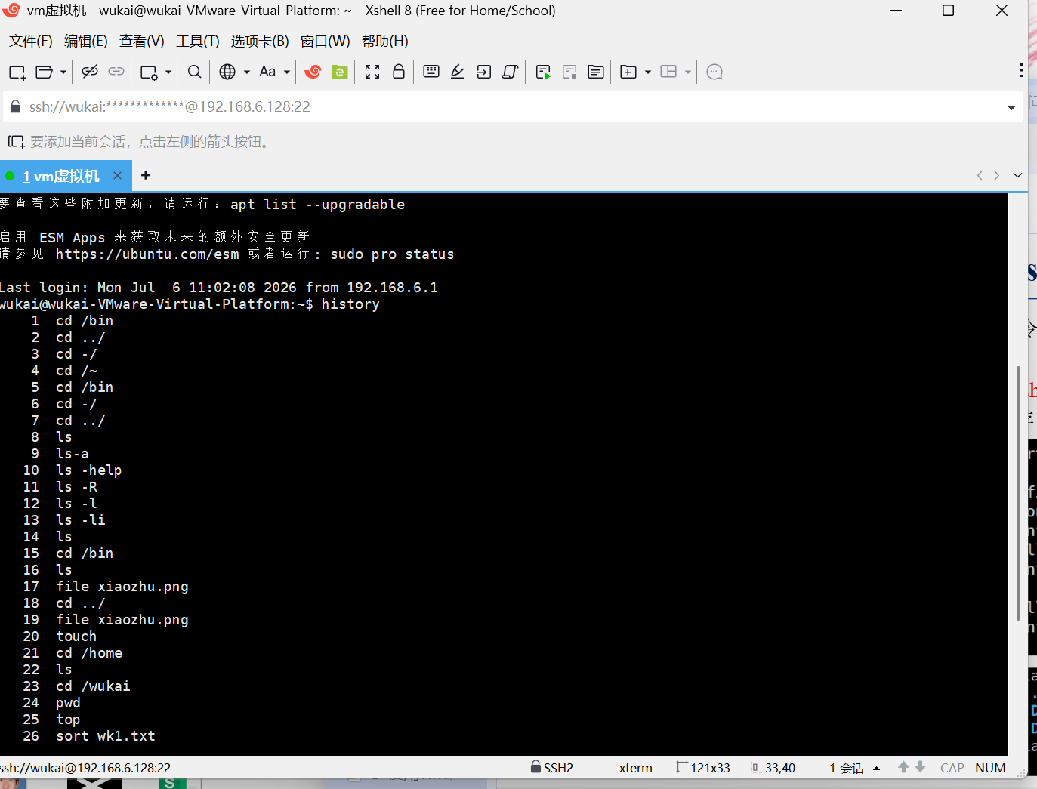Click the ssh address input field

pos(514,107)
